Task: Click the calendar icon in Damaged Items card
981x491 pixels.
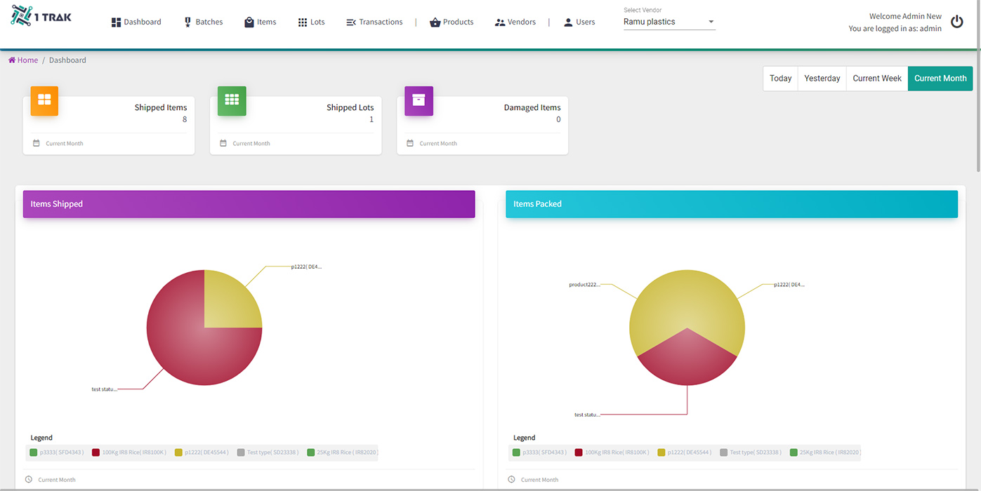Action: pyautogui.click(x=410, y=143)
